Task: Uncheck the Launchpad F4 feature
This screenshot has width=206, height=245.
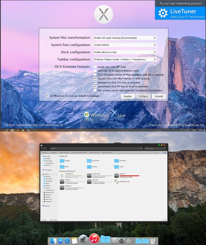Action: pyautogui.click(x=95, y=86)
